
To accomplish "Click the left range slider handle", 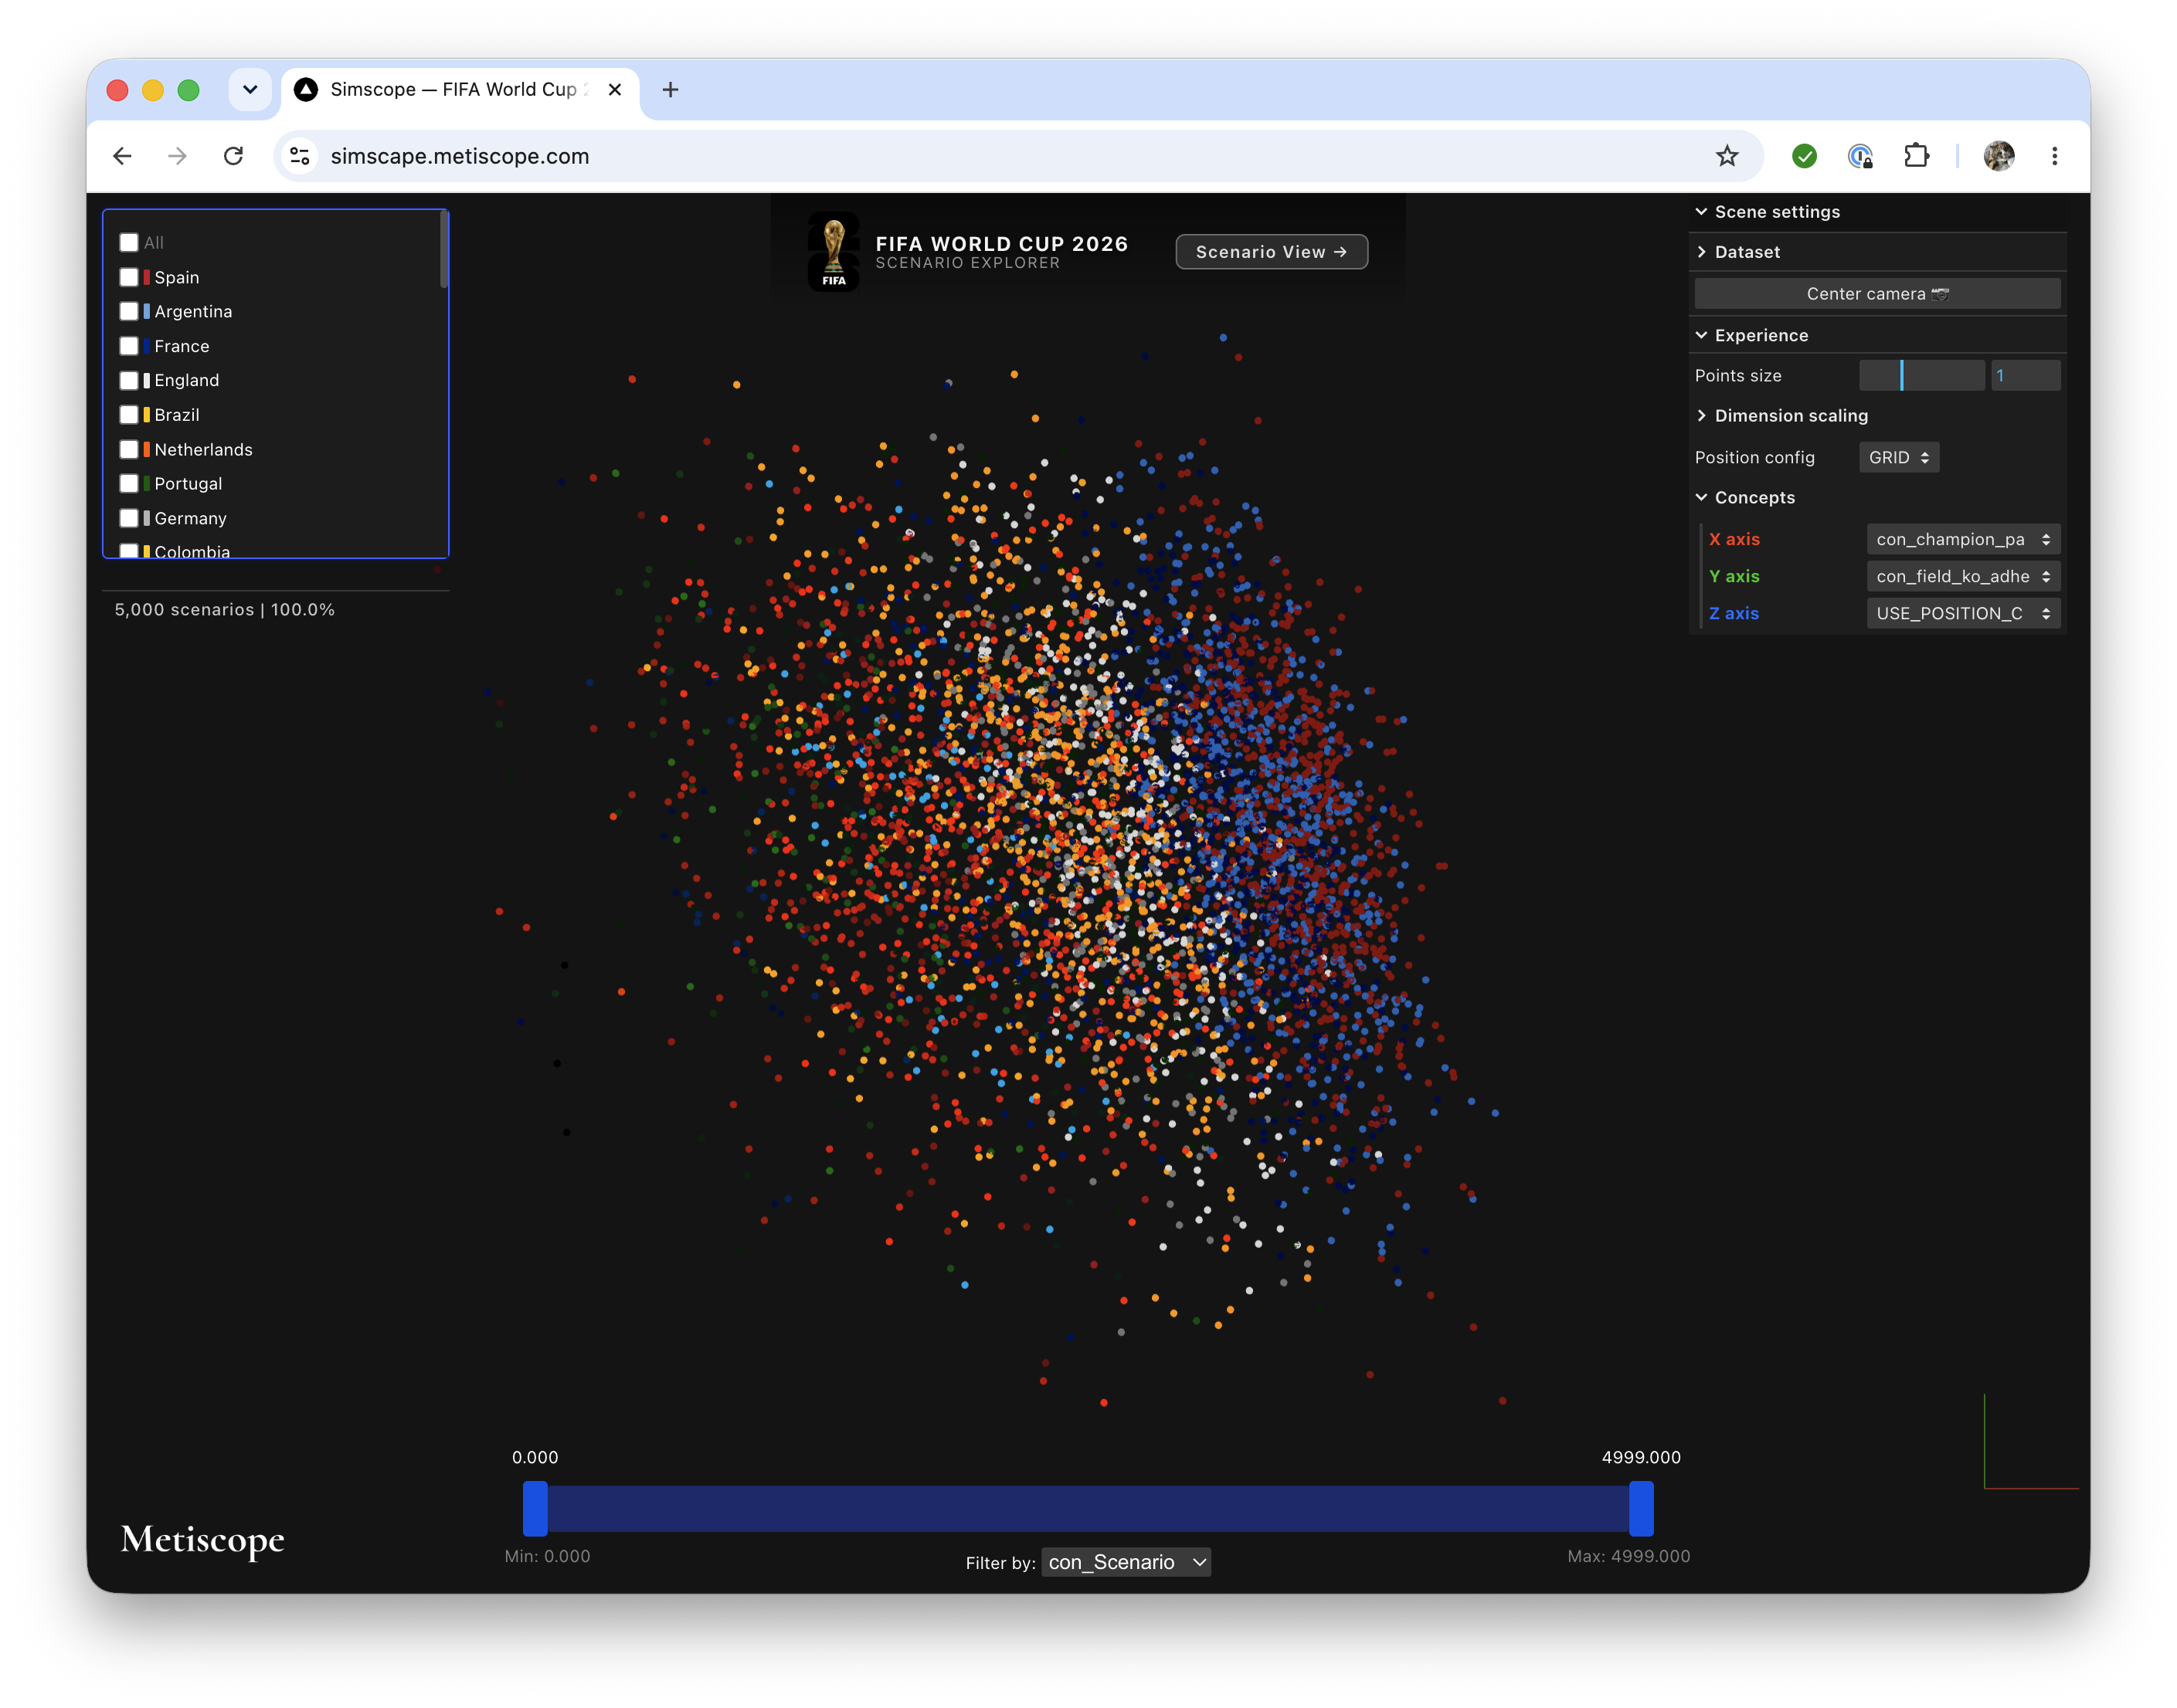I will click(x=535, y=1509).
